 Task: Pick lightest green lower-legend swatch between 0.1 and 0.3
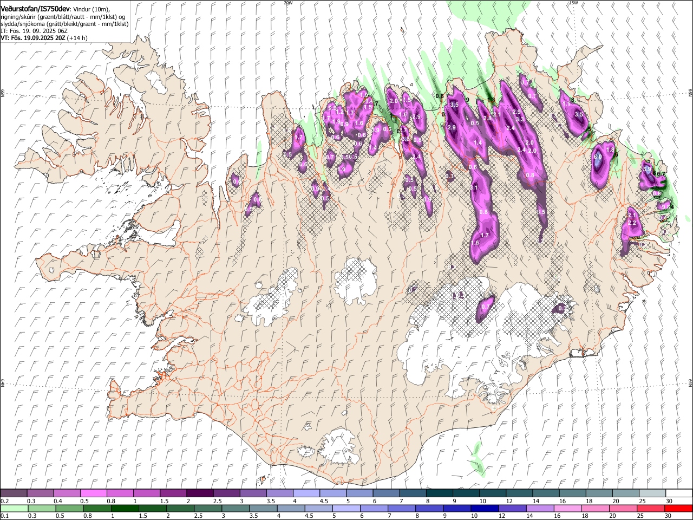coord(14,508)
